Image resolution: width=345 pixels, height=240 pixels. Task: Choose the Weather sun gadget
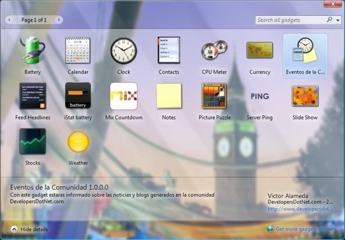click(78, 142)
